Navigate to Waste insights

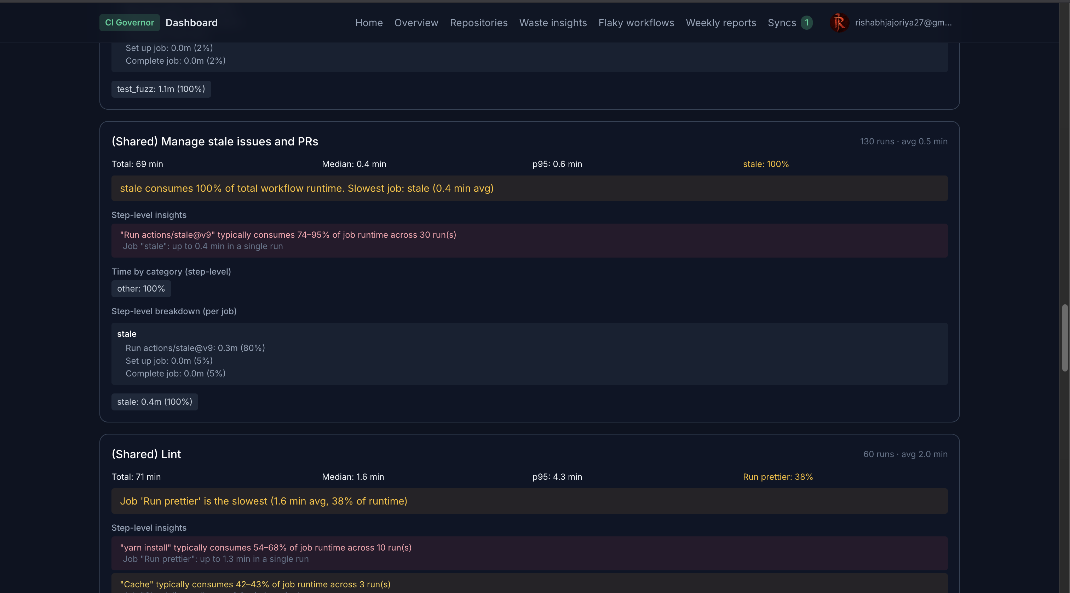click(x=552, y=22)
